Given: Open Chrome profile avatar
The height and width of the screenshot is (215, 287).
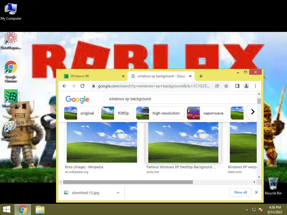Looking at the screenshot, I should pos(246,86).
